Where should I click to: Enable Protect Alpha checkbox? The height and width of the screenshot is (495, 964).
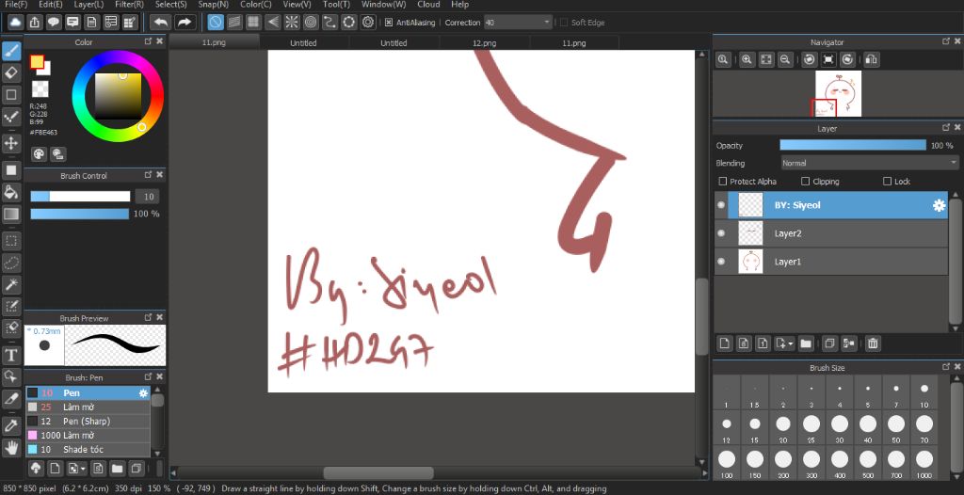723,182
